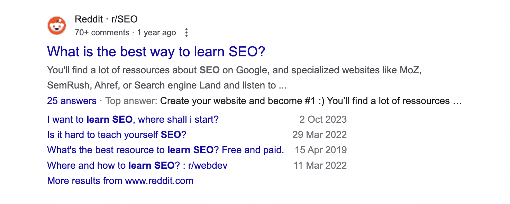
Task: Click the date '15 Apr 2019'
Action: point(320,150)
